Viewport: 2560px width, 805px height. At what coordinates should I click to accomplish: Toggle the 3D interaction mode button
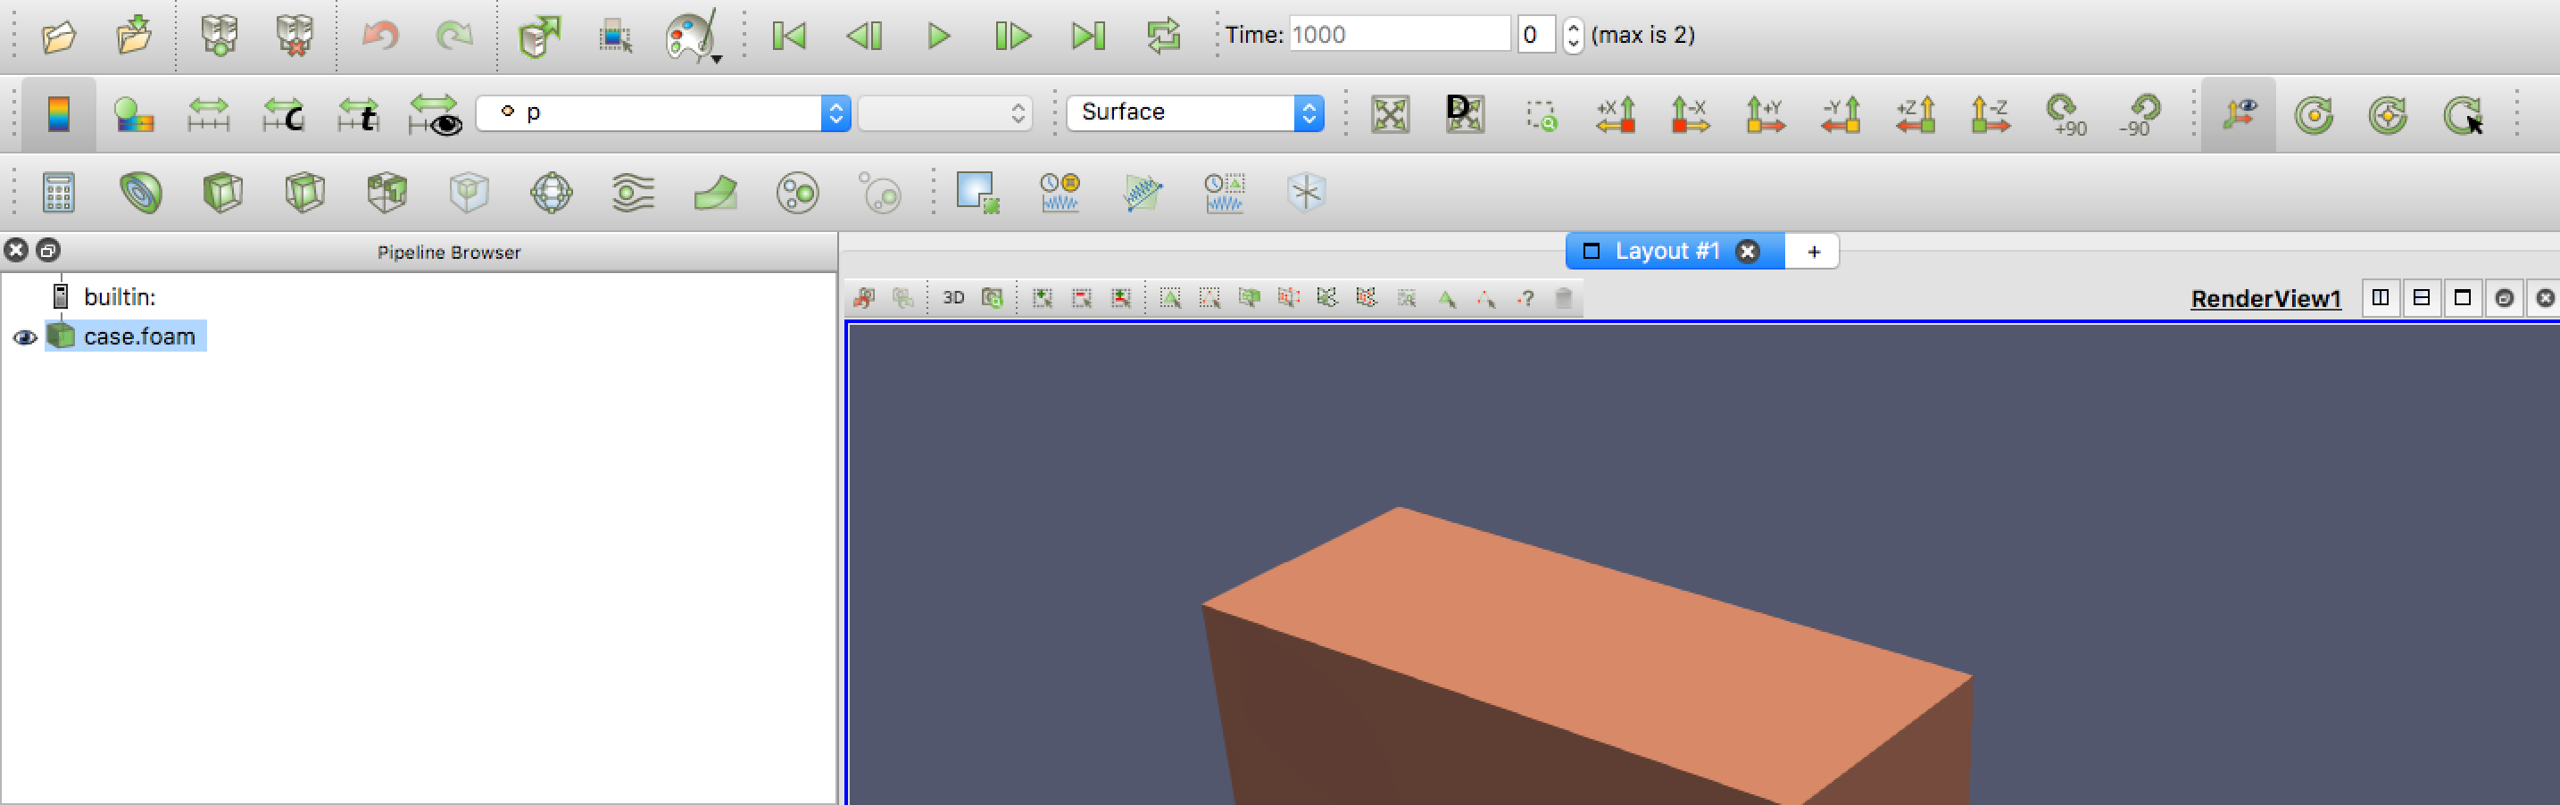click(953, 297)
